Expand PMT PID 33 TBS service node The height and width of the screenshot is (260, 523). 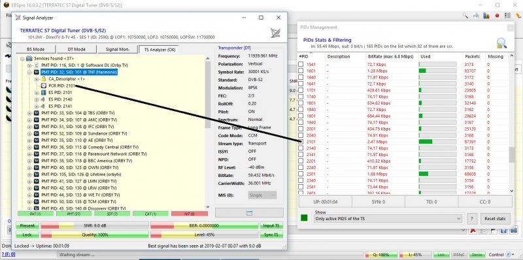tap(29, 113)
